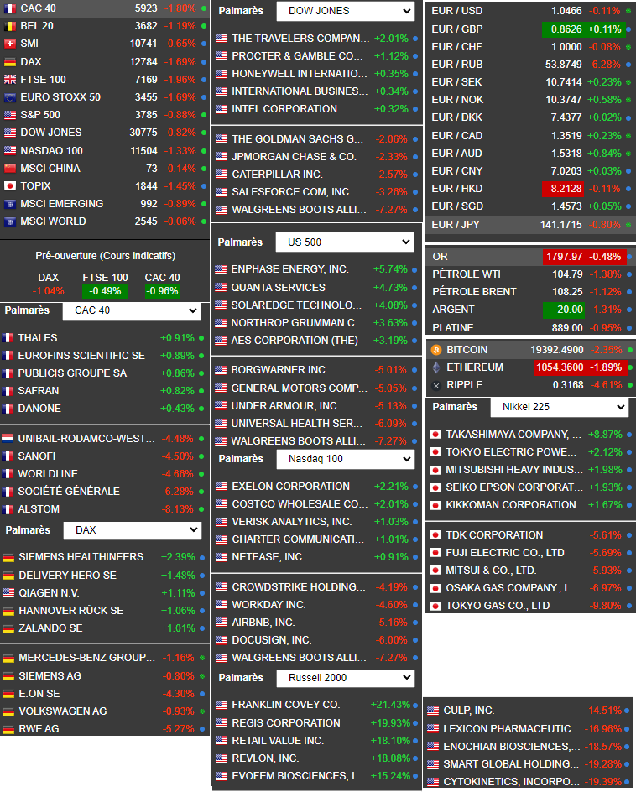This screenshot has width=636, height=792.
Task: Click the Japanese flag beside TOPIX
Action: coord(9,186)
